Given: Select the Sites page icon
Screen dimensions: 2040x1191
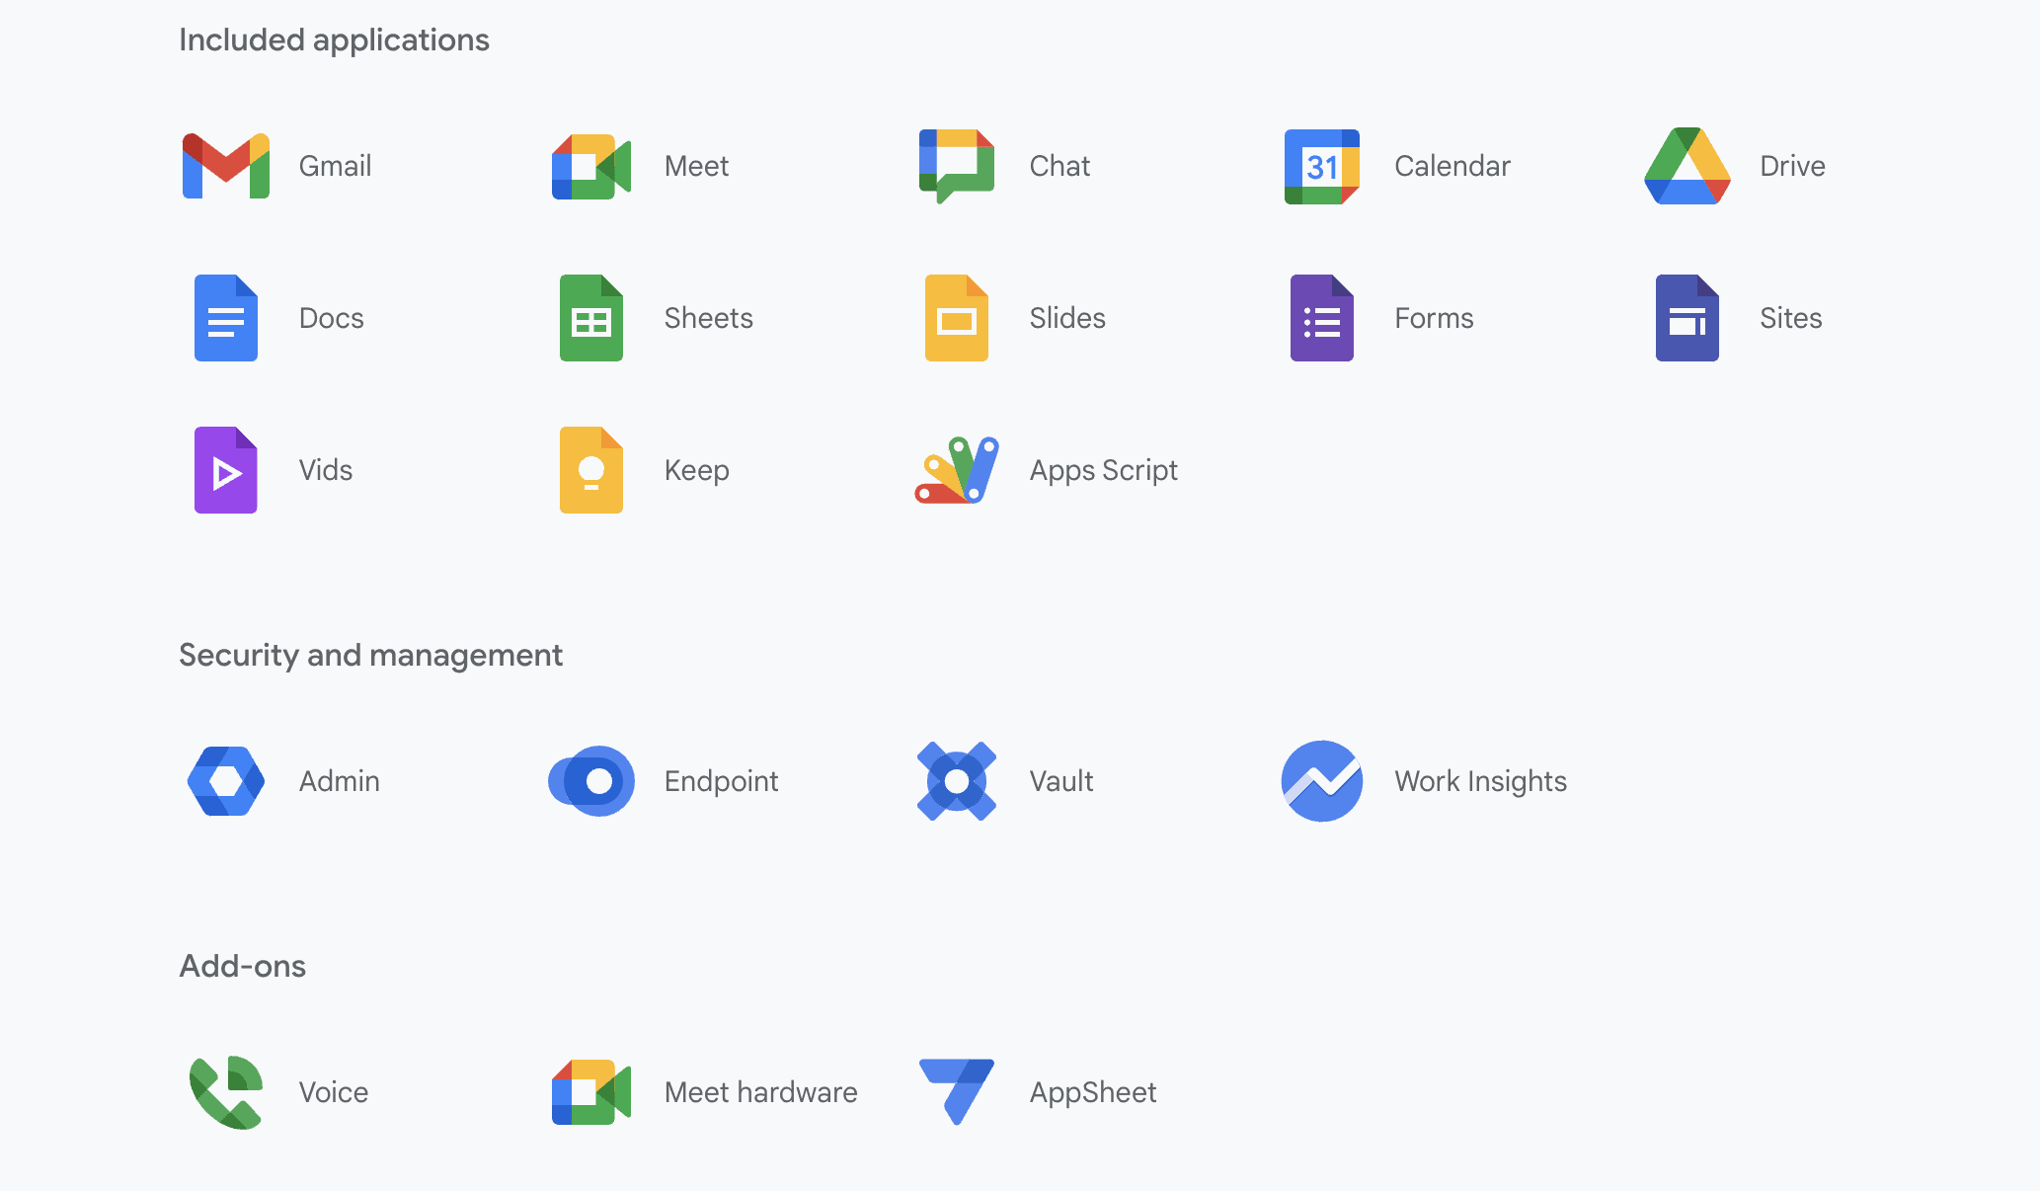Looking at the screenshot, I should pyautogui.click(x=1687, y=318).
